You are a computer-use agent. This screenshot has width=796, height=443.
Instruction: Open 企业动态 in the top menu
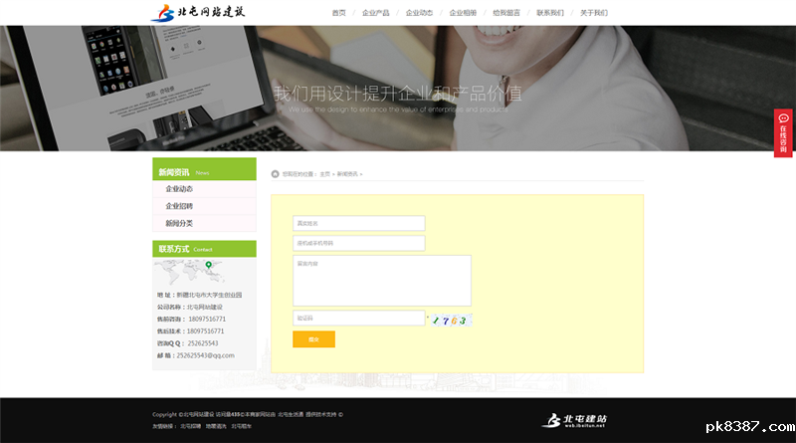[x=419, y=13]
